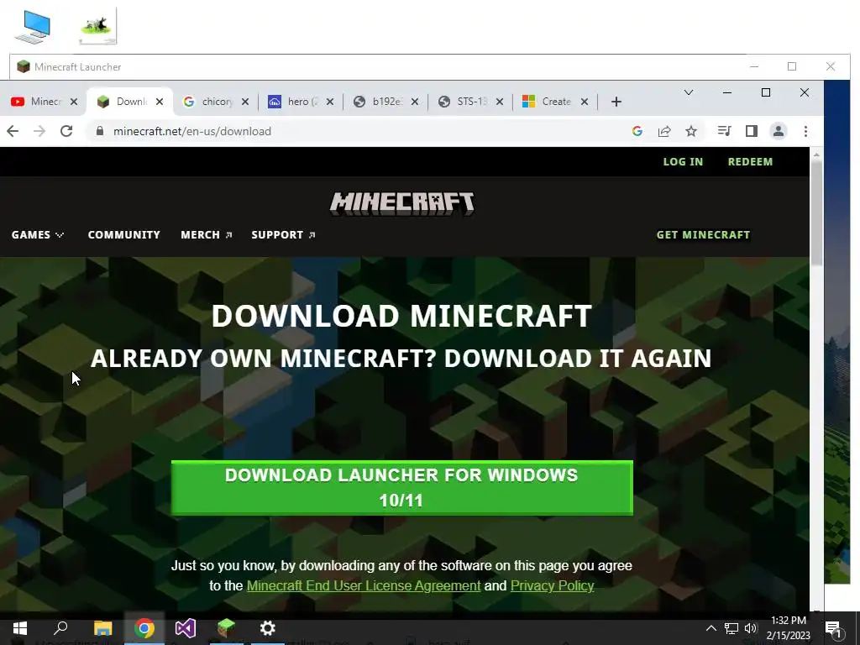This screenshot has width=860, height=645.
Task: Close the b192e tab
Action: click(415, 102)
